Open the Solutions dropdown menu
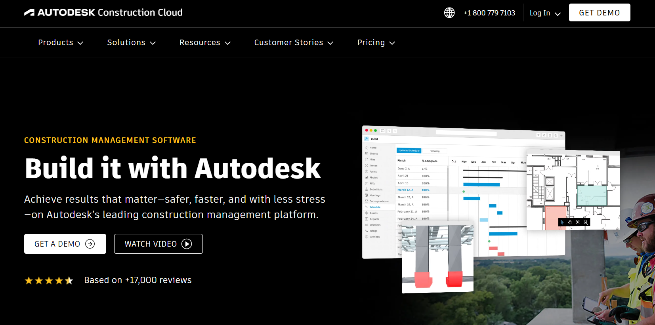The image size is (655, 325). tap(131, 43)
